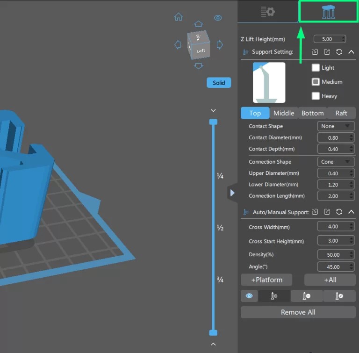Select the edit support tool
Screen dimensions: 359x353
339,296
